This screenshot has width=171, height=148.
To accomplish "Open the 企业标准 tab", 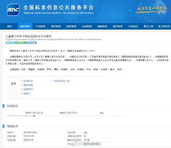I will point(87,26).
